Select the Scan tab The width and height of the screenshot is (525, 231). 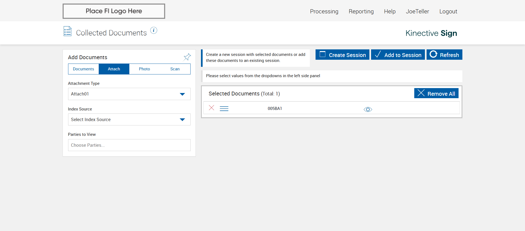(175, 69)
